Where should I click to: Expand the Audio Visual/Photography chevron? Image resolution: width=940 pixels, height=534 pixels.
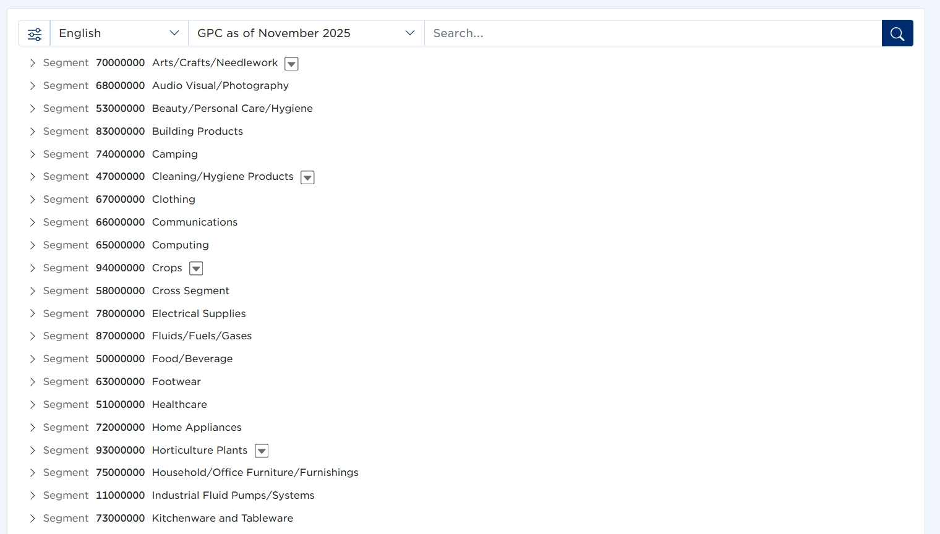tap(33, 86)
